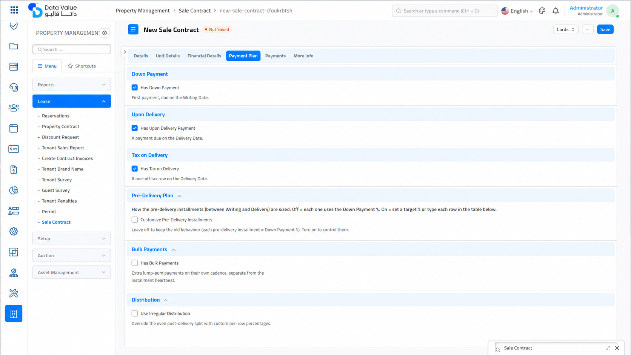Screen dimensions: 631x355
Task: Focus the sidebar Search field
Action: click(72, 49)
